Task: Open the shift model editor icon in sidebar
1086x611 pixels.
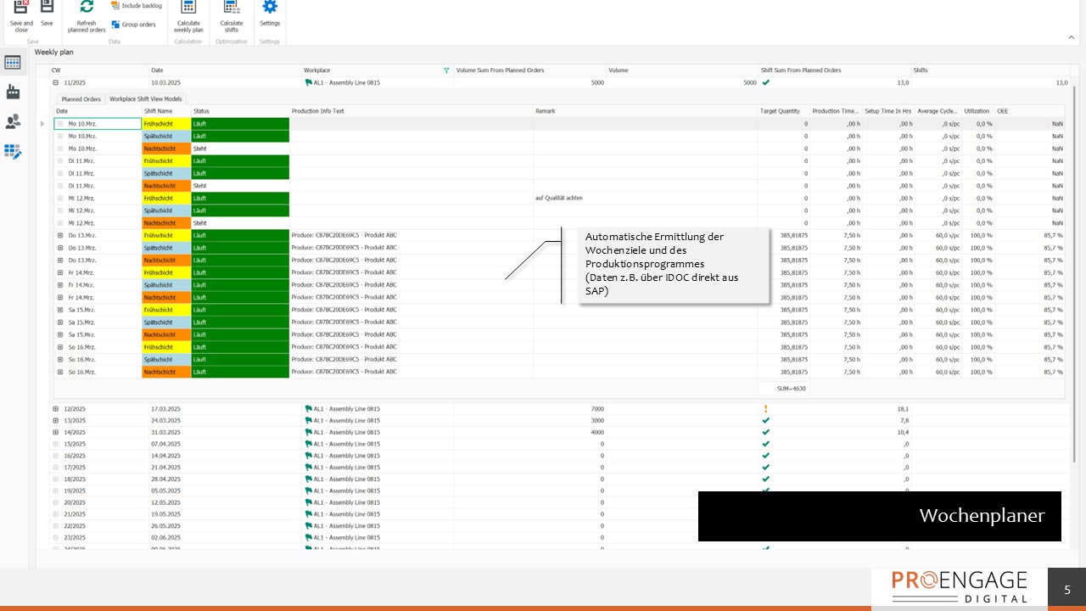Action: point(14,153)
